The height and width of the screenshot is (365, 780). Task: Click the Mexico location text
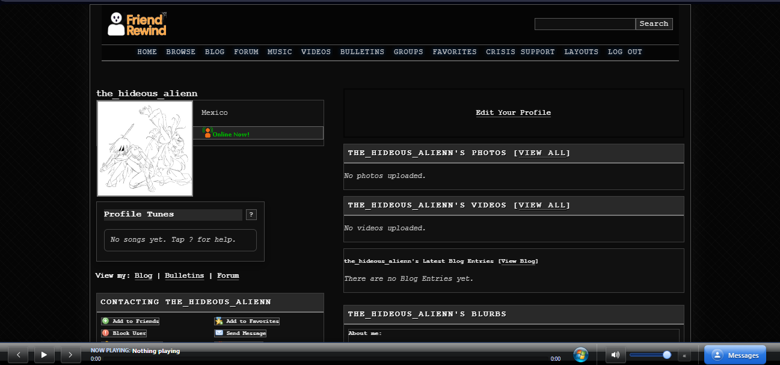click(215, 112)
